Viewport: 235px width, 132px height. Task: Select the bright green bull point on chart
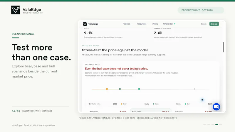tap(139, 89)
